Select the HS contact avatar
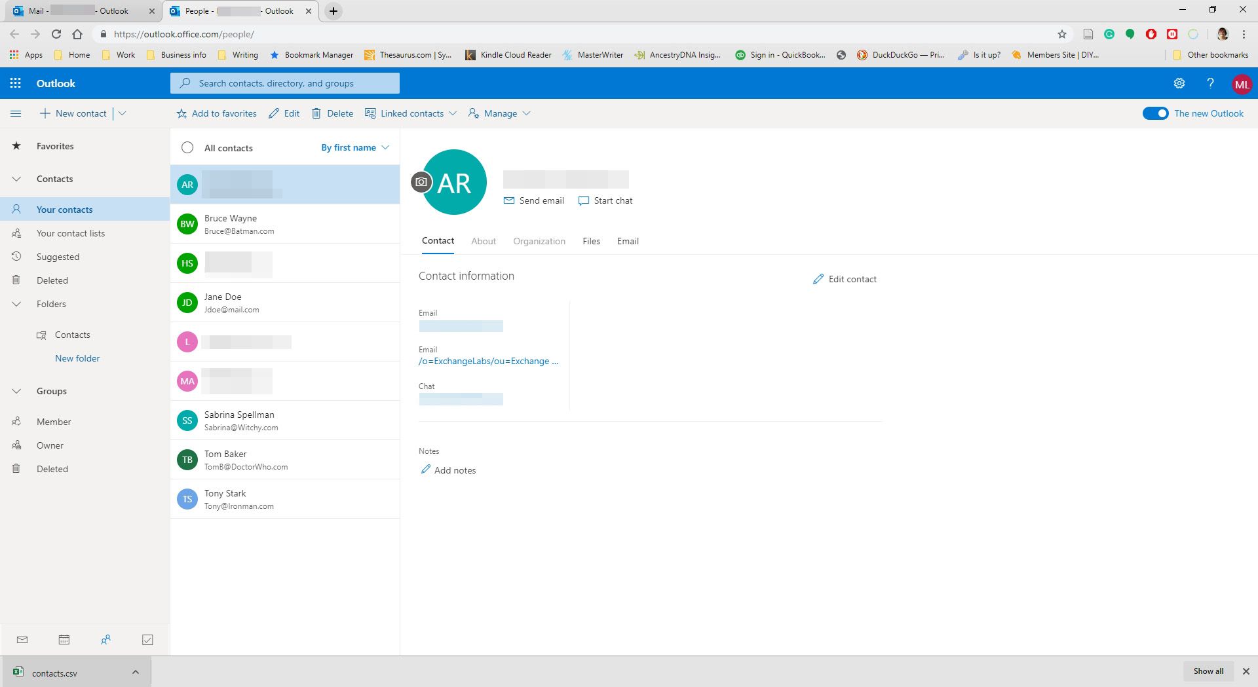This screenshot has width=1258, height=687. click(x=187, y=263)
